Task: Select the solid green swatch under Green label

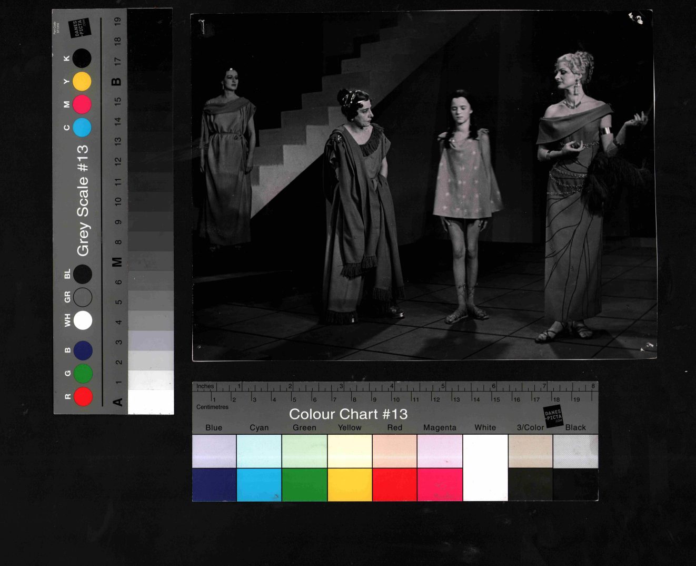Action: coord(304,485)
